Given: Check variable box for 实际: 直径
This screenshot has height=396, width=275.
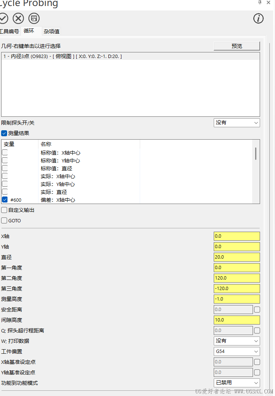Looking at the screenshot, I should pos(5,191).
